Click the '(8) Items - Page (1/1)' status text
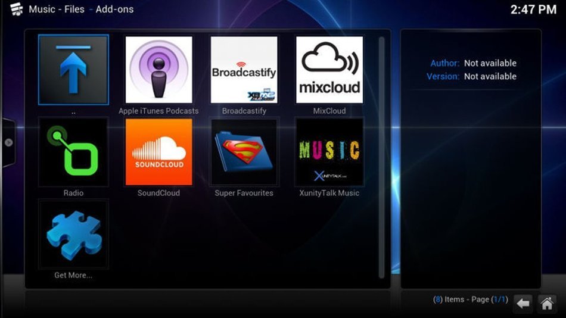This screenshot has height=318, width=566. click(x=470, y=299)
